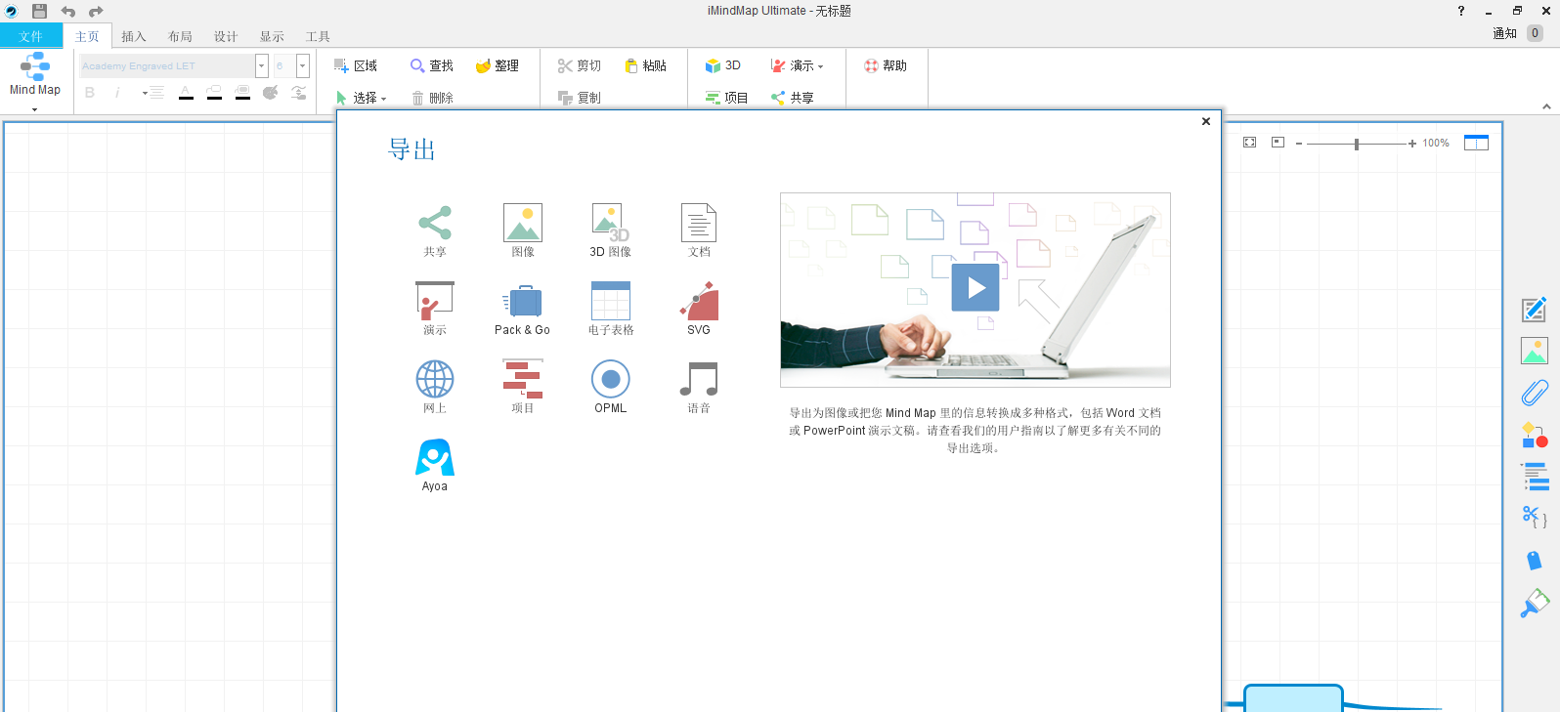Choose the 3D Image export option
1560x712 pixels.
coord(610,230)
